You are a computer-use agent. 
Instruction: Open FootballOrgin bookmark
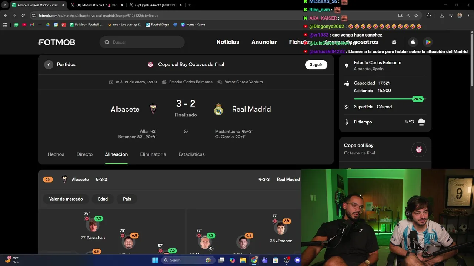point(157,25)
